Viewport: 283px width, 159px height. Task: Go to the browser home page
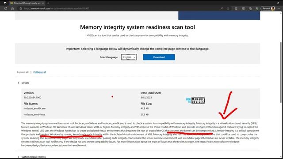[12, 8]
